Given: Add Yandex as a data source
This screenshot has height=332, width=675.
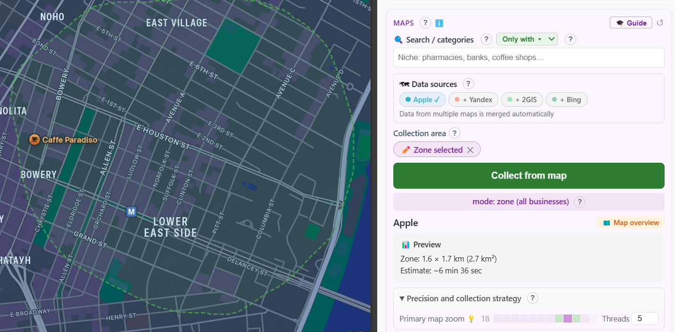Looking at the screenshot, I should click(473, 100).
